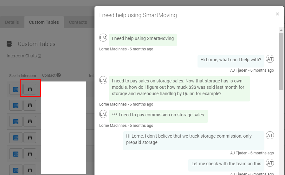285x175 pixels.
Task: Click AT avatar next to 'what can I help with?'
Action: point(270,59)
